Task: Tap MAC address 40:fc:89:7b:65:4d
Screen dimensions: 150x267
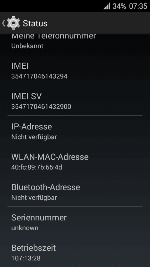Action: pyautogui.click(x=37, y=167)
